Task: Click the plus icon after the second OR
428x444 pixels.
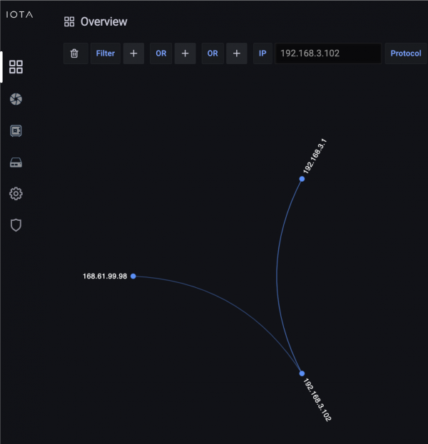Action: point(237,53)
